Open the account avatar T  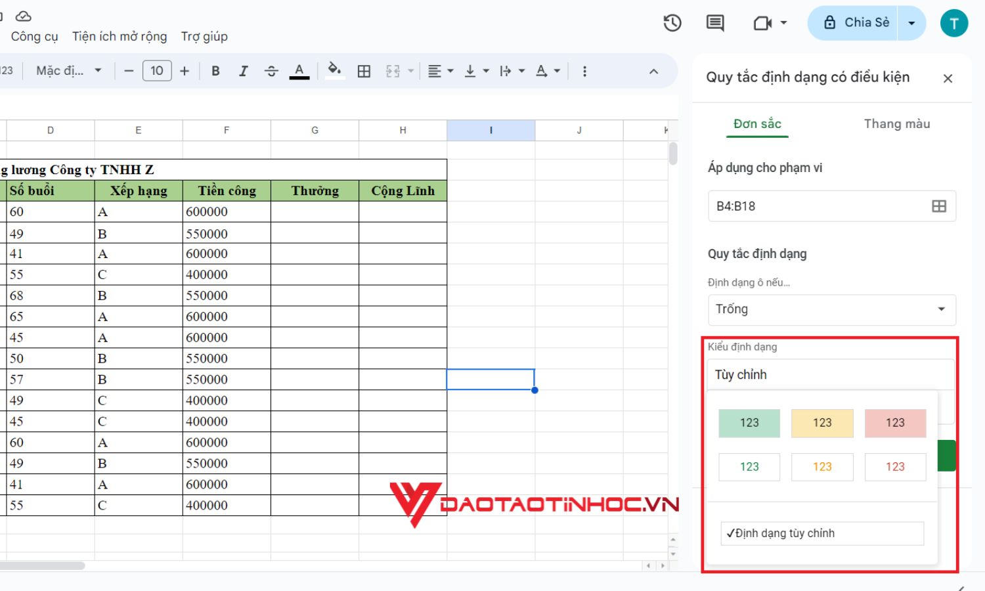954,23
